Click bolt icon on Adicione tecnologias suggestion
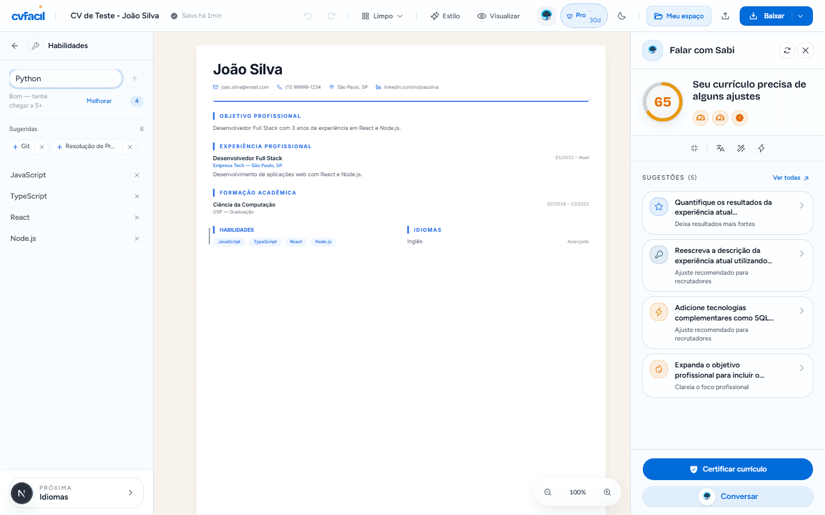The width and height of the screenshot is (825, 515). click(x=659, y=312)
